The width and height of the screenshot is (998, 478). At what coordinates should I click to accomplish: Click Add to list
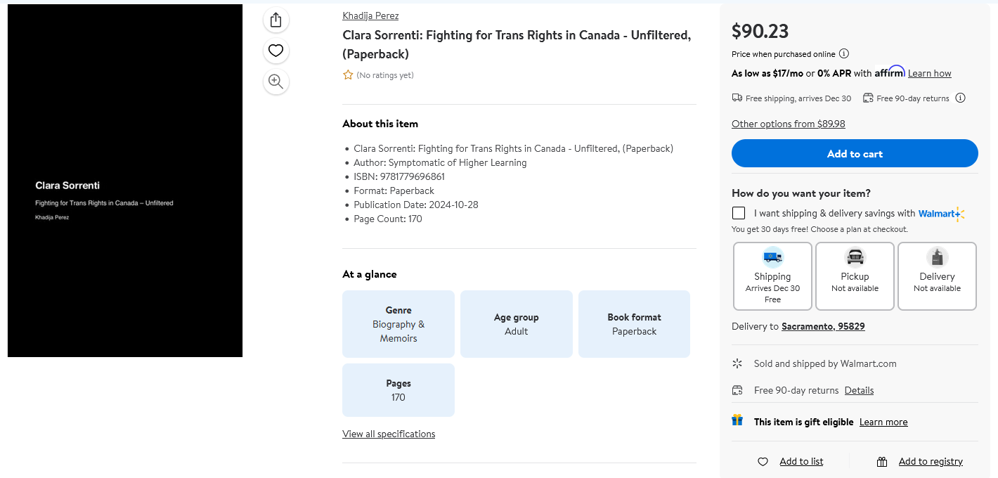801,462
